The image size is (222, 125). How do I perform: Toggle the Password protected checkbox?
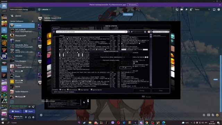[x=79, y=90]
